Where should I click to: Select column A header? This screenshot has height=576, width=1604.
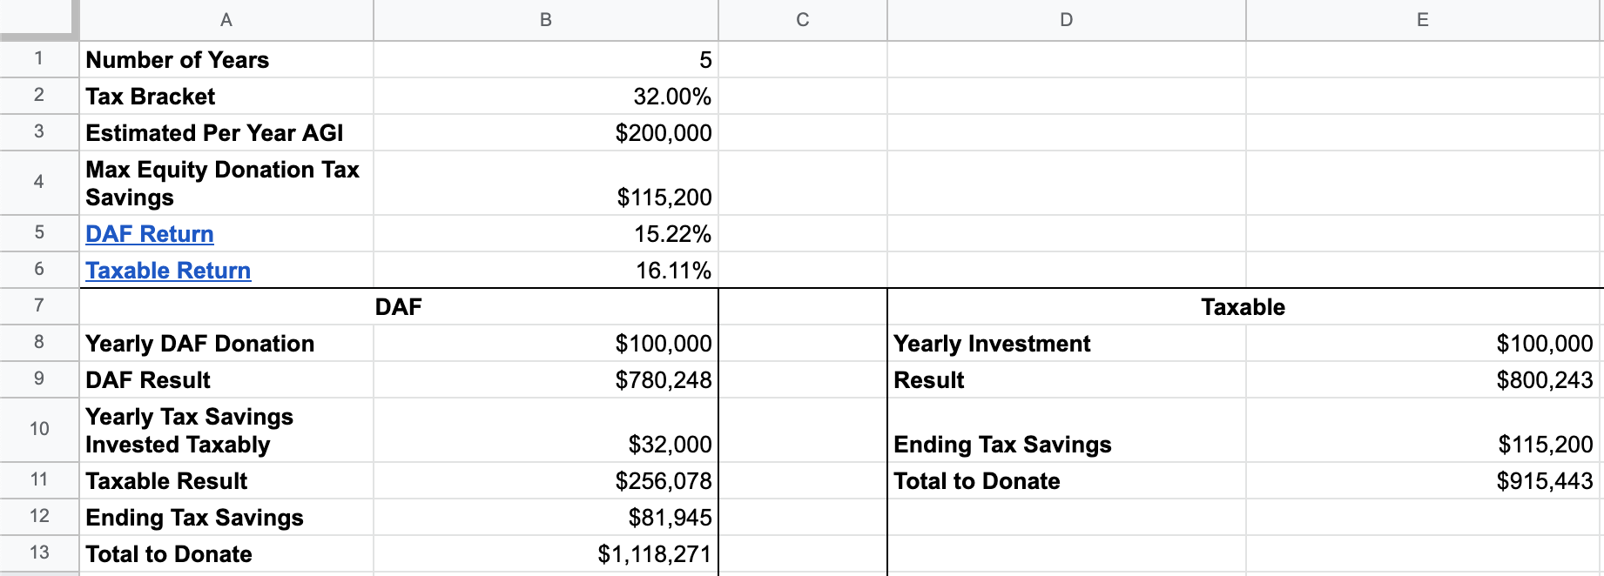(226, 19)
